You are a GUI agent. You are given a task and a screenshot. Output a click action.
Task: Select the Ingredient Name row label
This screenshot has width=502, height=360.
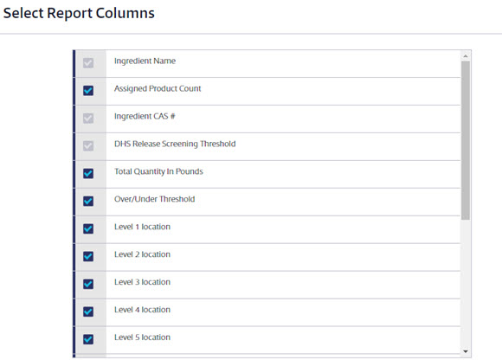145,61
